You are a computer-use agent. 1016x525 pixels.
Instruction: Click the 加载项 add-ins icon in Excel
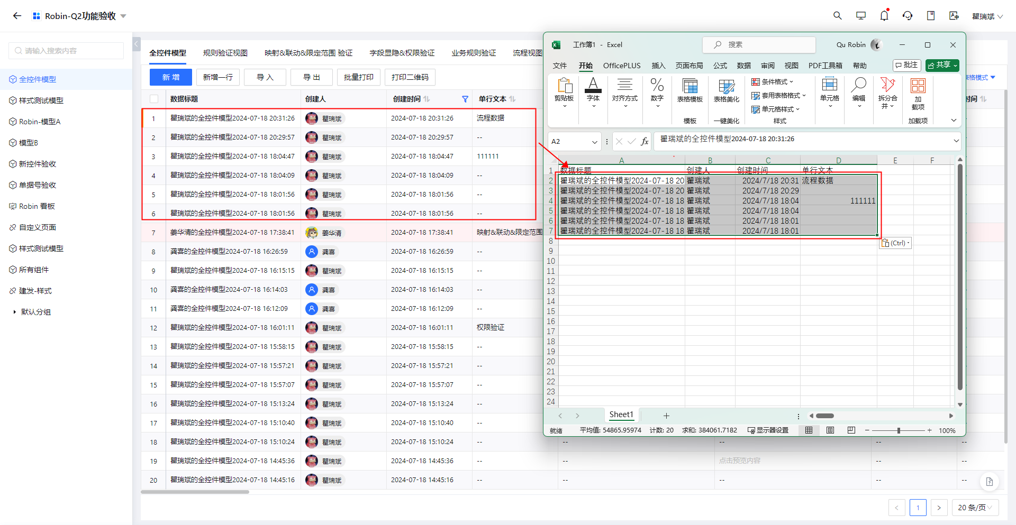[x=918, y=93]
